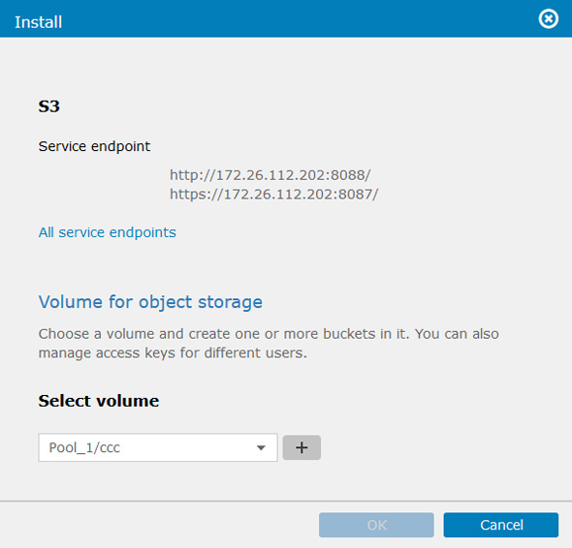Cancel the S3 installation
Screen dimensions: 572x548
tap(501, 525)
